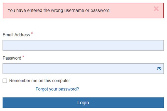The height and width of the screenshot is (111, 167).
Task: Click the wrong username or password message text
Action: click(x=59, y=11)
